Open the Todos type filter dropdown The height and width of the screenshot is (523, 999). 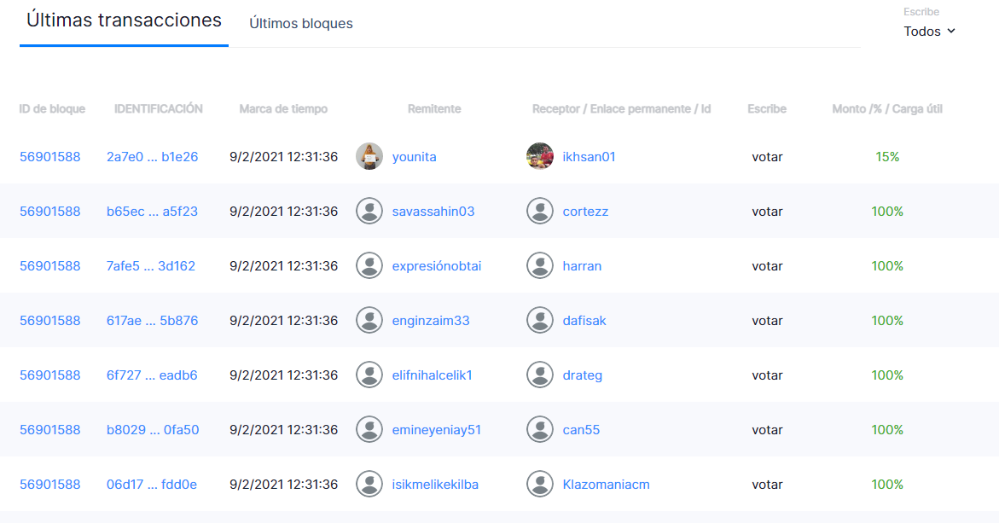930,32
